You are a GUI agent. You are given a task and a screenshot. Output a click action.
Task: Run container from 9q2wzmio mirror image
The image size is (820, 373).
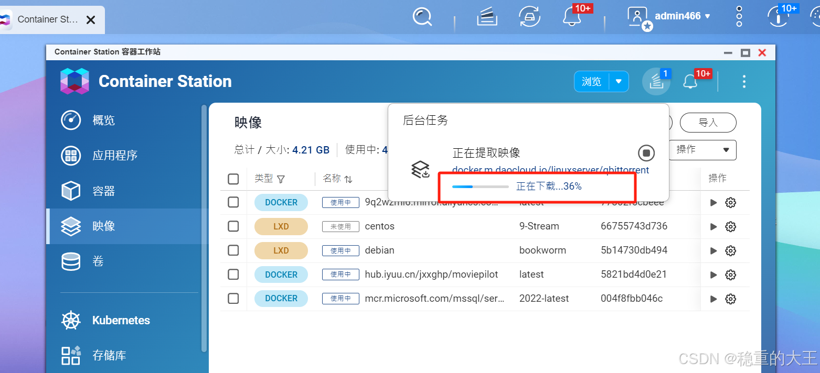click(713, 203)
